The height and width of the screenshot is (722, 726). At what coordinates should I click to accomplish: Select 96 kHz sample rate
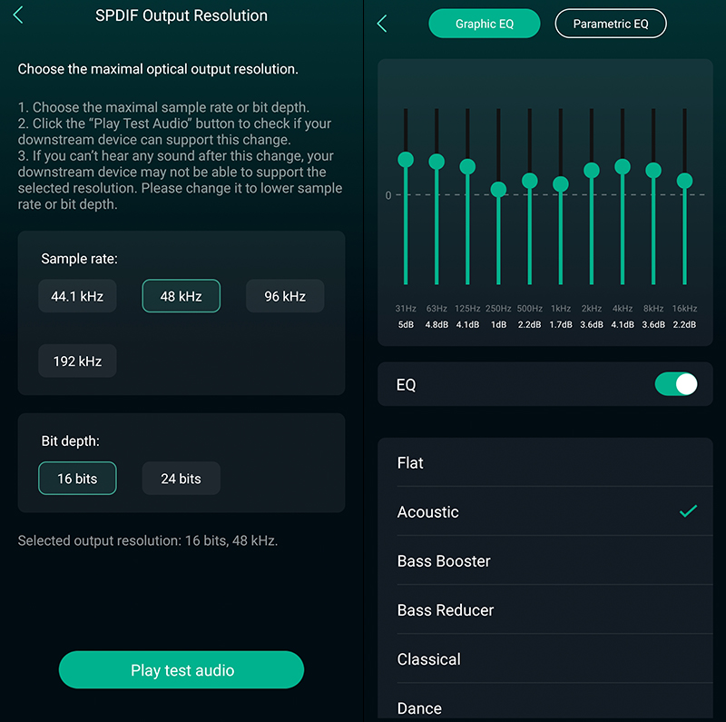[285, 296]
